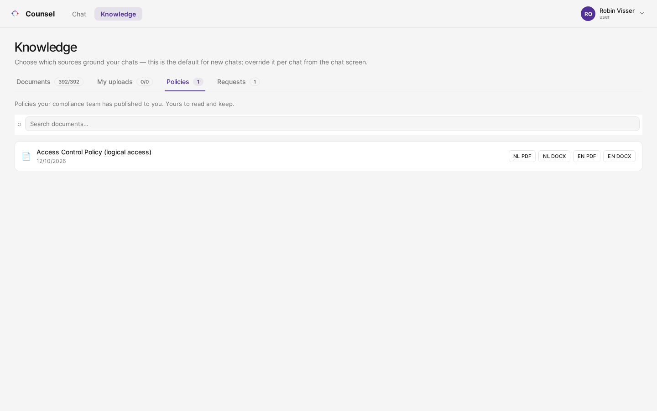The width and height of the screenshot is (657, 411).
Task: Download the EN DOCX version
Action: coord(619,156)
